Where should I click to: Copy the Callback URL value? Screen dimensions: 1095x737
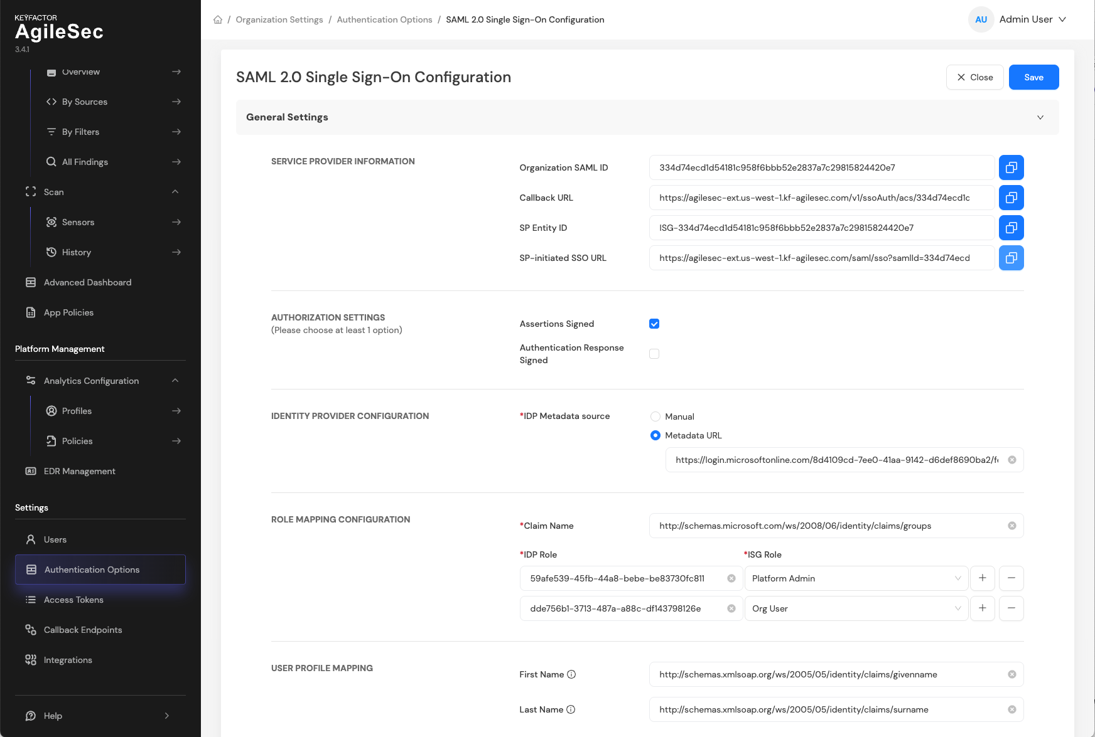pos(1011,198)
